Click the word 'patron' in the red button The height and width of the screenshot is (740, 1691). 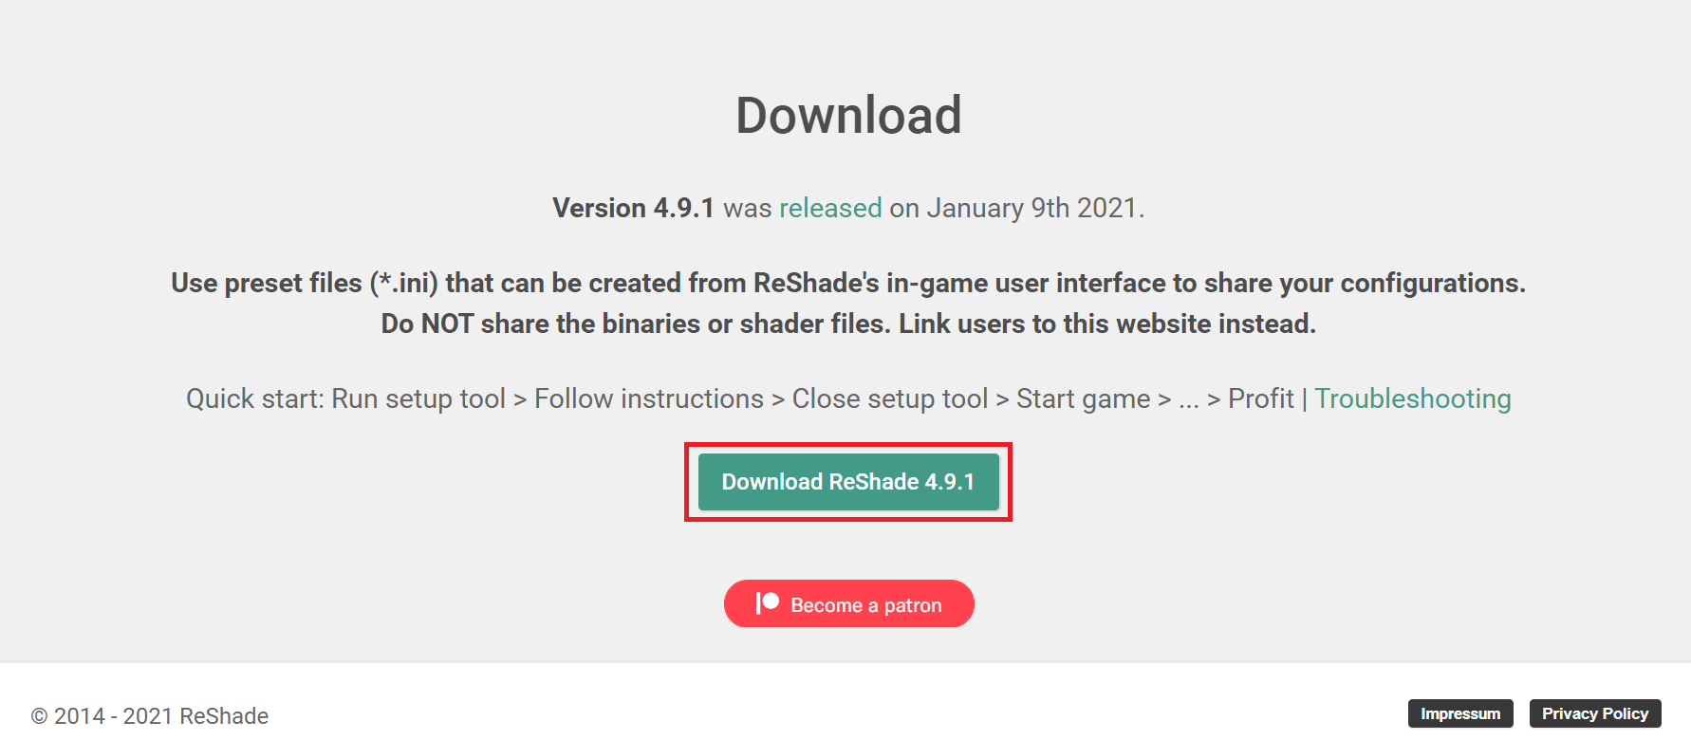click(x=913, y=605)
